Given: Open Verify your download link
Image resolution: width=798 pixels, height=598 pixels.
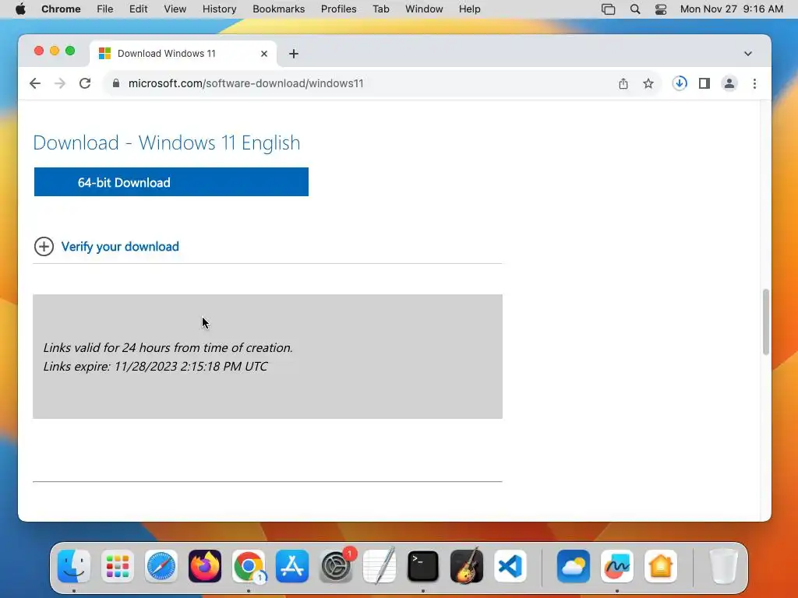Looking at the screenshot, I should [120, 247].
